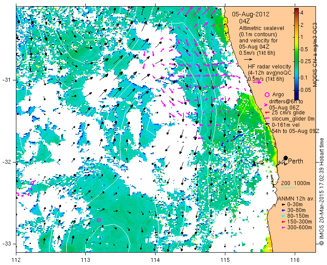Screen dimensions: 327x265
Task: Click the red 150-300m ANMN legend arrow
Action: tap(283, 222)
